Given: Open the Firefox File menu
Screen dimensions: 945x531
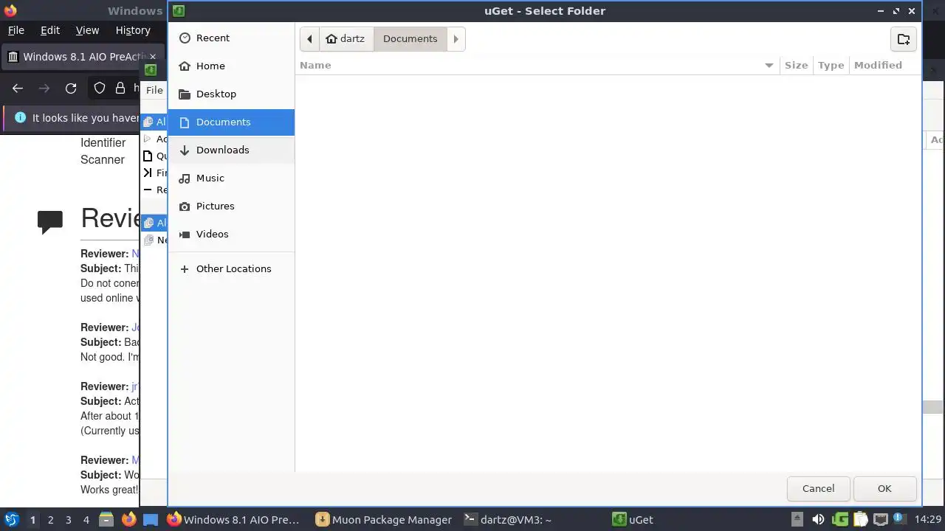Looking at the screenshot, I should (16, 30).
